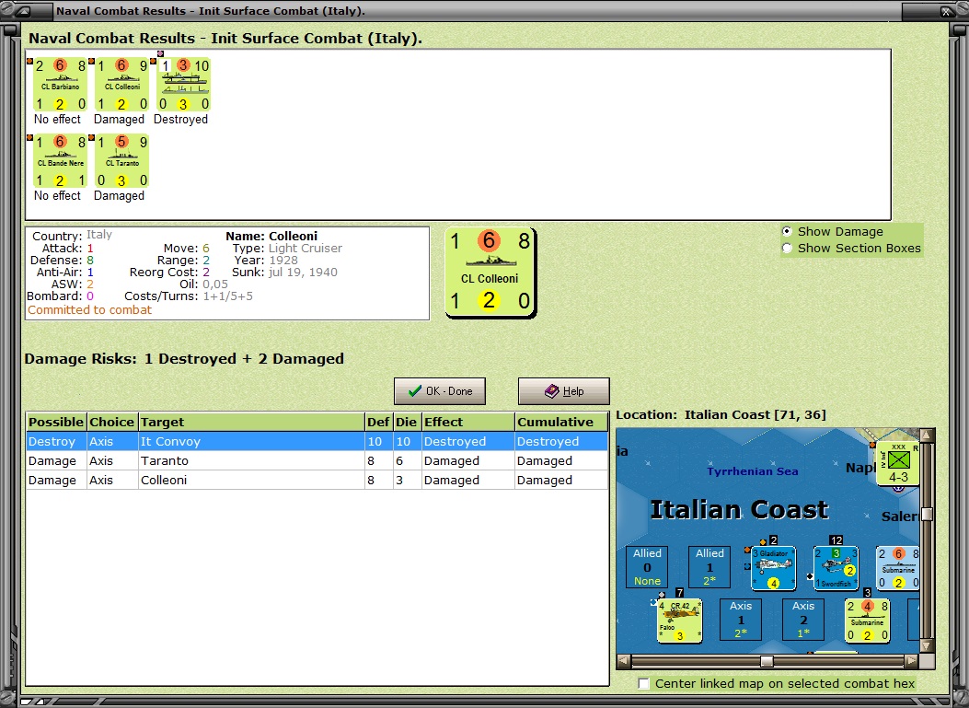Select Show Section Boxes radio button
The width and height of the screenshot is (969, 708).
coord(787,248)
